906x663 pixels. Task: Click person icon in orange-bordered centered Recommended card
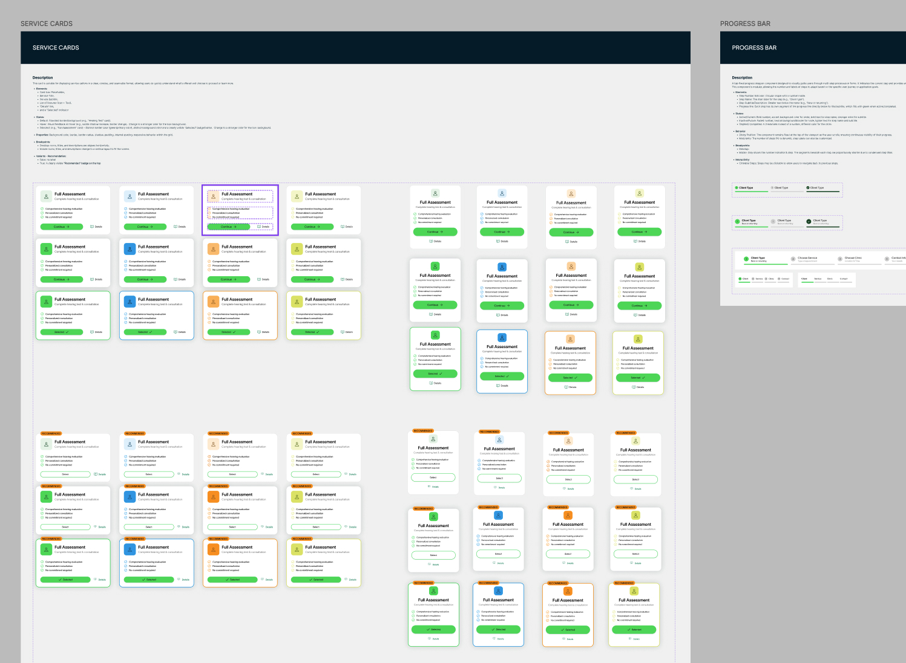pos(568,591)
